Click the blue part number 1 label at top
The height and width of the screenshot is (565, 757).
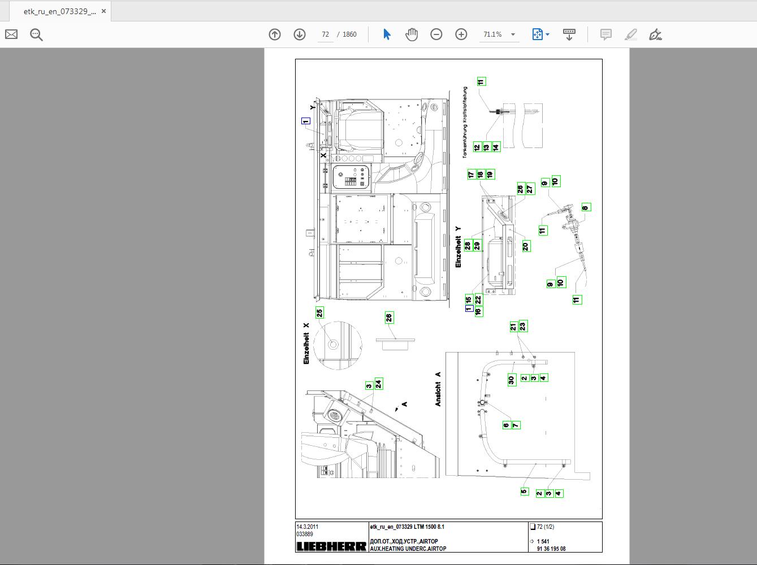point(306,121)
